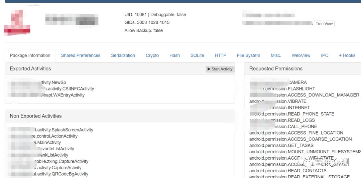
Task: Switch to the IPC tab
Action: coord(325,55)
